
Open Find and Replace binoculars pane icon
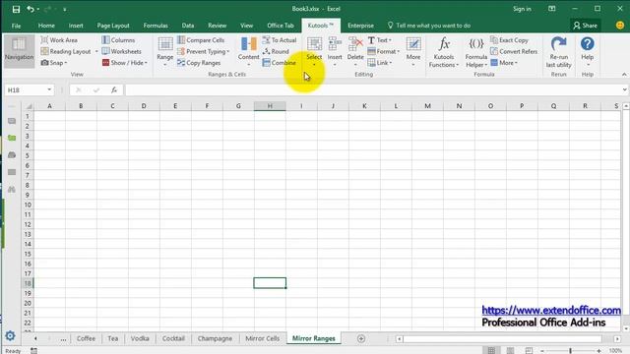point(12,190)
